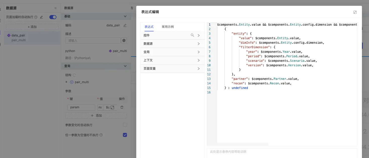This screenshot has width=369, height=158.
Task: Check the 参数变化时自动执行 checkbox
Action: (x=125, y=125)
